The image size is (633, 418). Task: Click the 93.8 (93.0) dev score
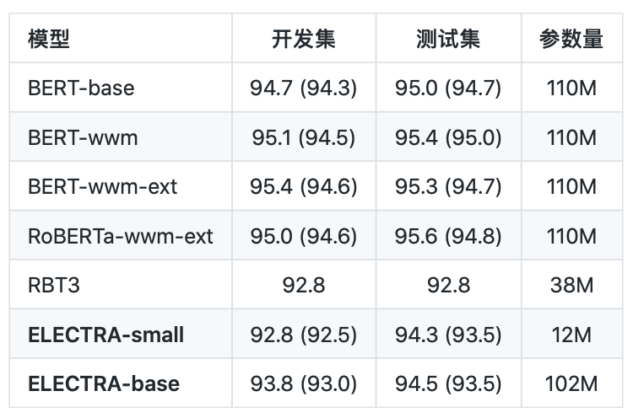coord(304,383)
